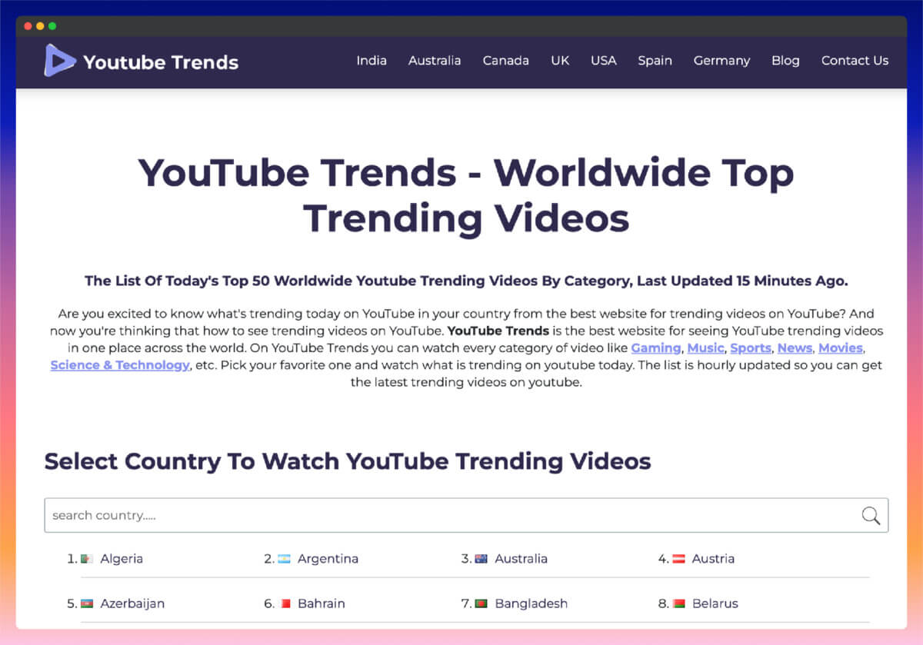Click the Australia flag icon
Screen dimensions: 923x645
(482, 558)
